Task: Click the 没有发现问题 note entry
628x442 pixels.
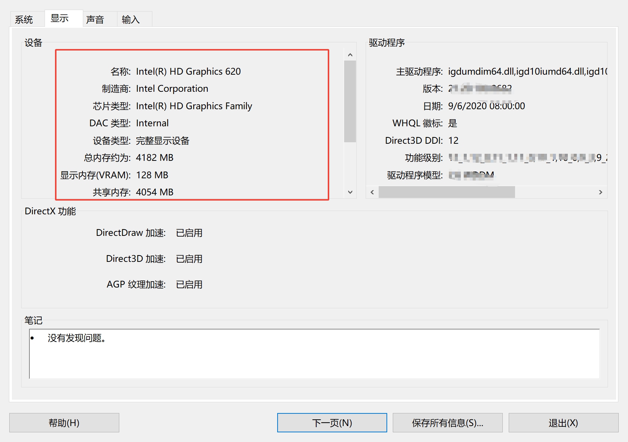Action: [x=77, y=338]
